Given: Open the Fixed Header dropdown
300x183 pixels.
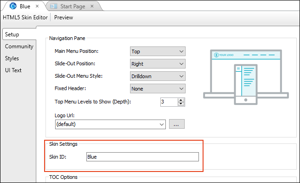Looking at the screenshot, I should click(x=158, y=89).
